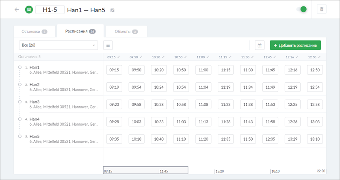Edit the 11:00 schedule column pencil
The width and height of the screenshot is (340, 180).
click(x=208, y=57)
